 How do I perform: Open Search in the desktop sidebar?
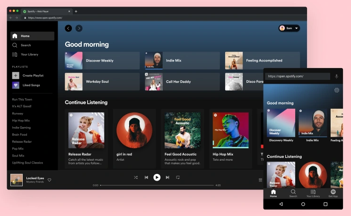tap(22, 45)
